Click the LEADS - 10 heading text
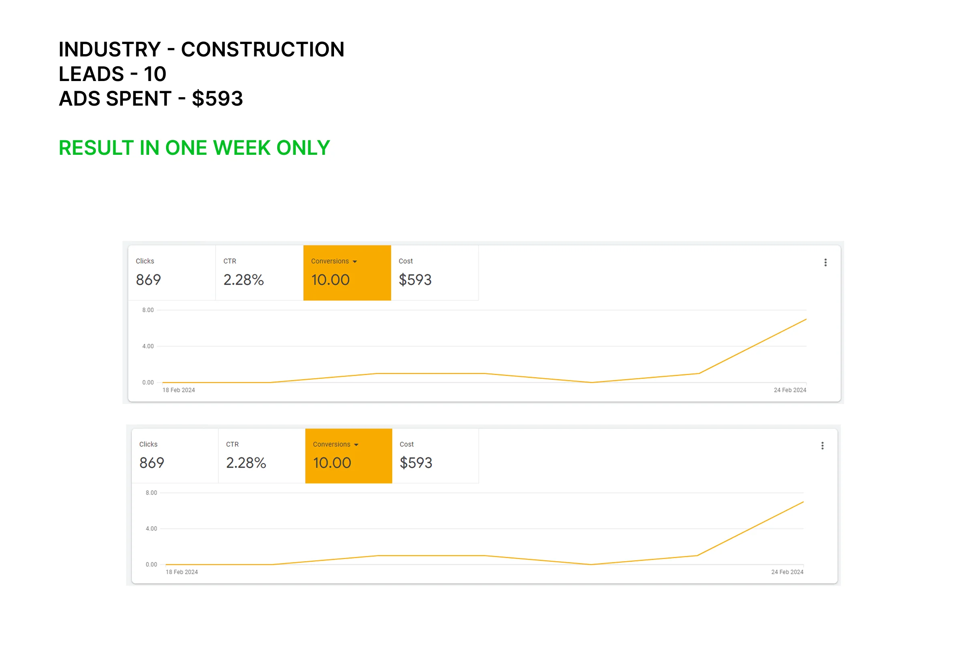Viewport: 967px width, 645px height. (112, 74)
